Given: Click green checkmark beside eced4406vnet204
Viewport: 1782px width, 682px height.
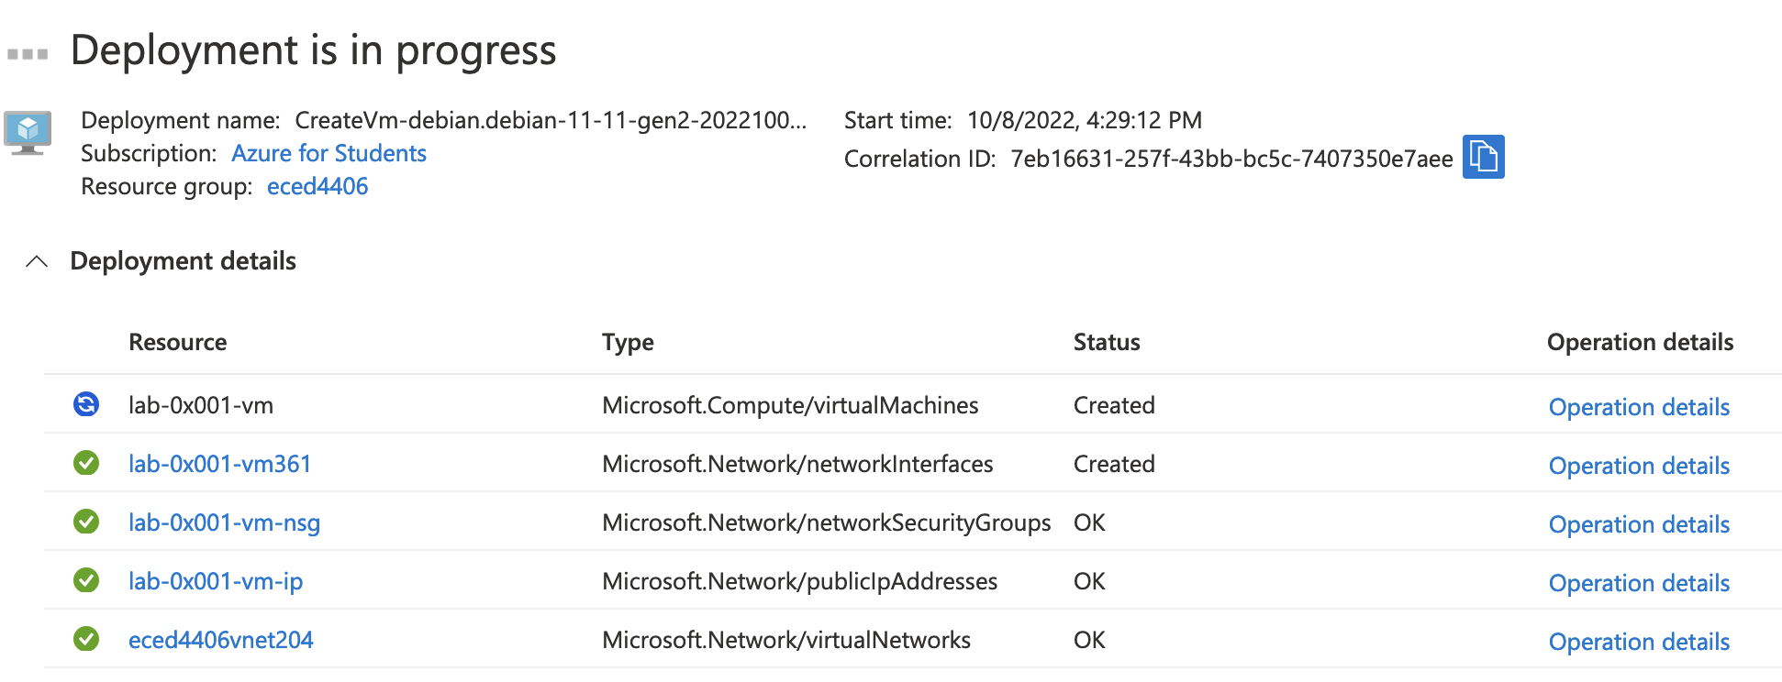Looking at the screenshot, I should point(86,639).
